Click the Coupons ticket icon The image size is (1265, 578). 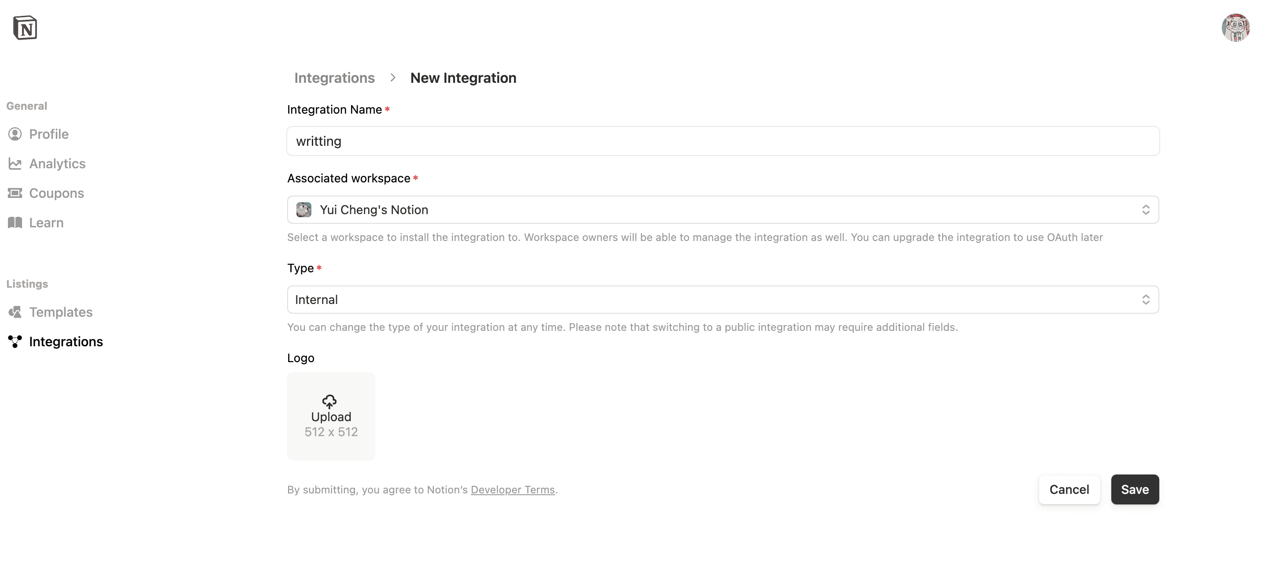click(15, 193)
